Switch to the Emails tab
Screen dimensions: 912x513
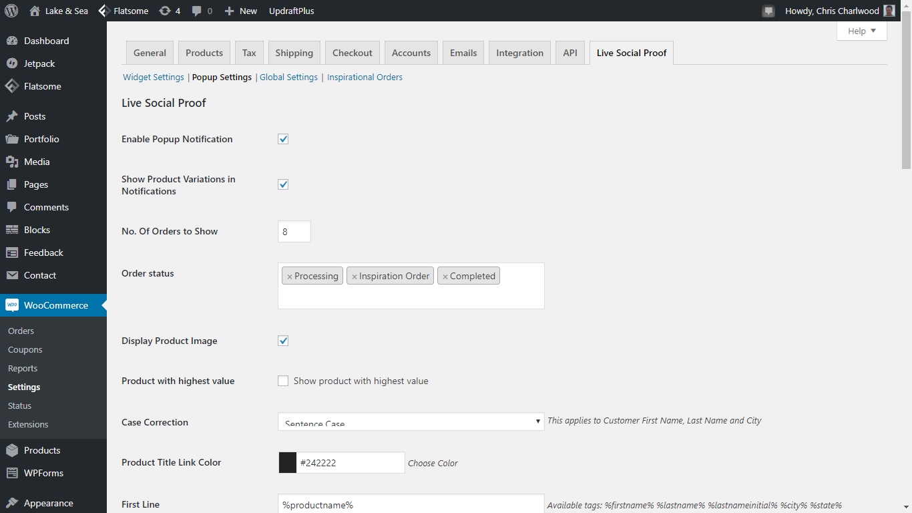pyautogui.click(x=463, y=53)
